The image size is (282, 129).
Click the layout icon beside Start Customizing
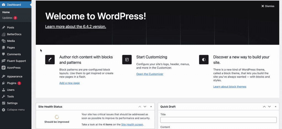[x=127, y=60]
